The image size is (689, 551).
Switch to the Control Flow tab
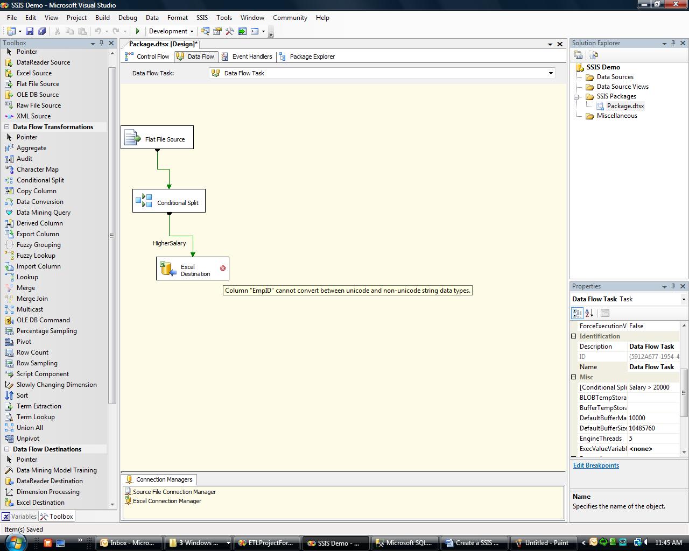pyautogui.click(x=147, y=56)
